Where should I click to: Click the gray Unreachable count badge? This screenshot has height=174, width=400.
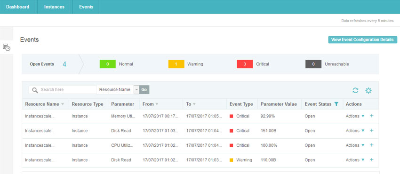tap(313, 64)
